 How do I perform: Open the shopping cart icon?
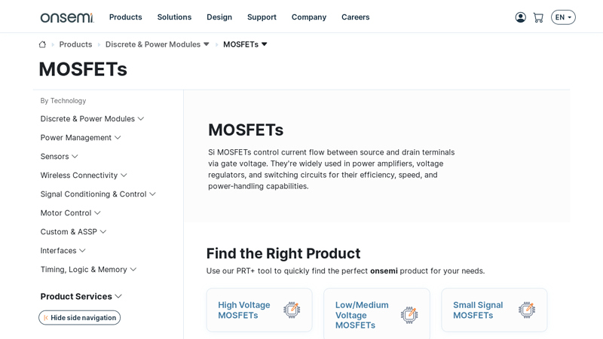(538, 17)
